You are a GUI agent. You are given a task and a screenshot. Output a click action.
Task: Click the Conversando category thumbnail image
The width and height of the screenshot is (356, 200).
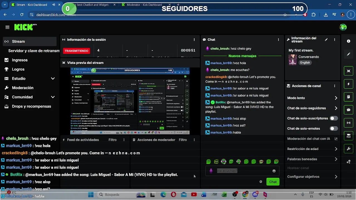pyautogui.click(x=293, y=60)
